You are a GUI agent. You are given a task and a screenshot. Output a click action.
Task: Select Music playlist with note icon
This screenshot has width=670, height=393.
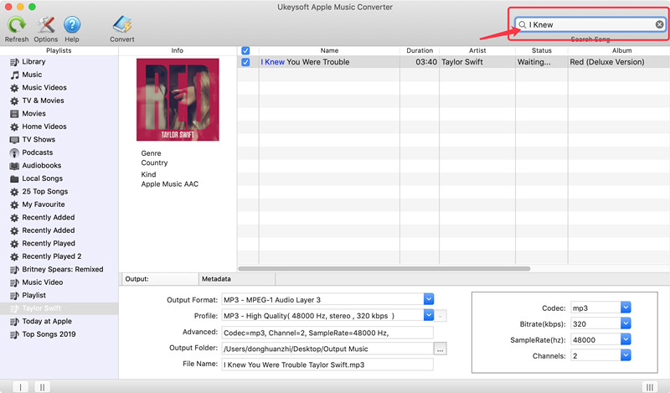coord(32,75)
